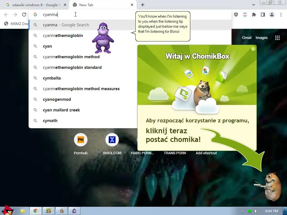
Task: Open the Images link
Action: [261, 38]
